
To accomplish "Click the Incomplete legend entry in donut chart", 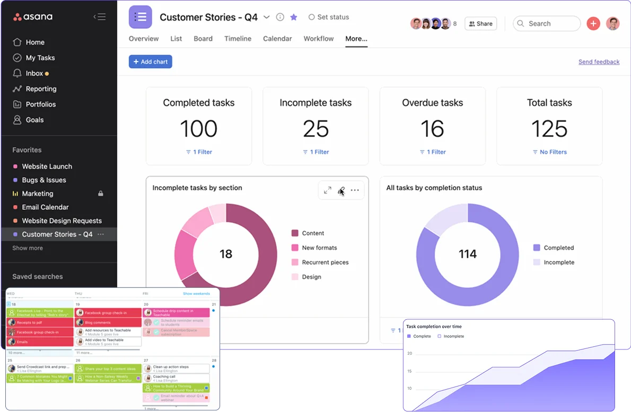I will 554,262.
